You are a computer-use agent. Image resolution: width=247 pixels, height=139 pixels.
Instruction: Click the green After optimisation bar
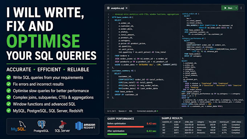click(x=117, y=134)
